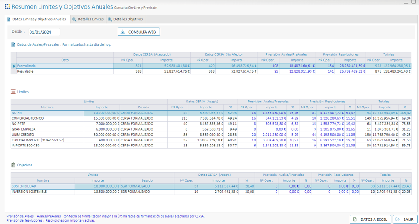Click the magnifier icon on Detalles Limites tab
The image size is (419, 224).
(74, 19)
